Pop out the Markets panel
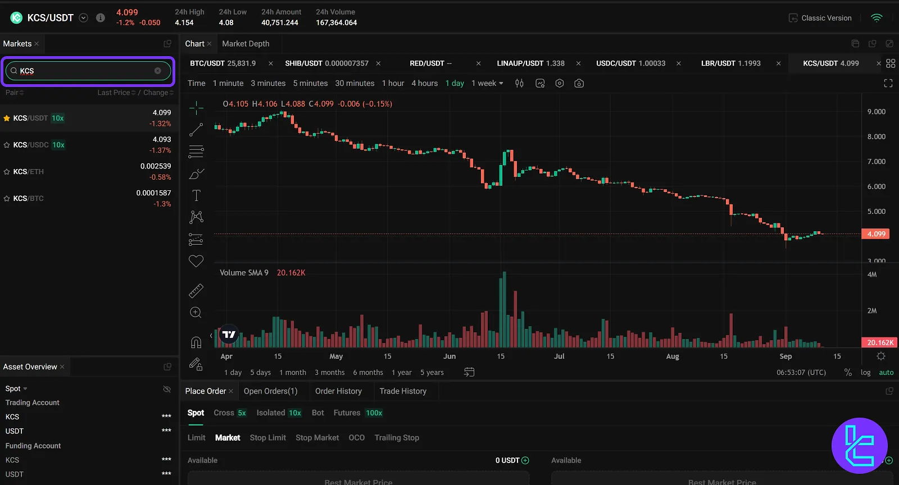Image resolution: width=899 pixels, height=485 pixels. pos(167,44)
